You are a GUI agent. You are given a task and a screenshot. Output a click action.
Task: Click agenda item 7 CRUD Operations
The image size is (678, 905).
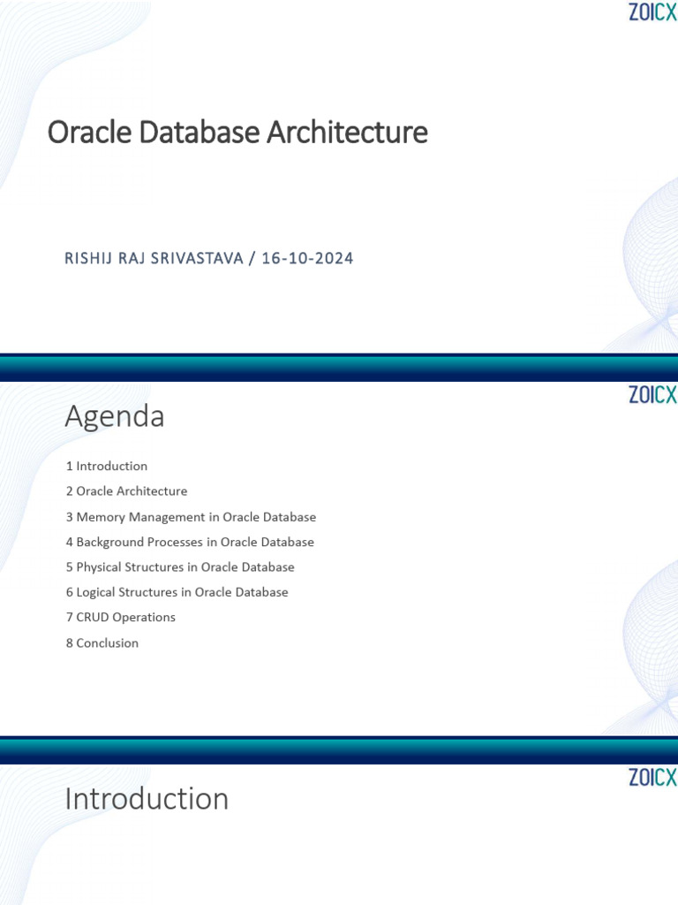[x=121, y=618]
